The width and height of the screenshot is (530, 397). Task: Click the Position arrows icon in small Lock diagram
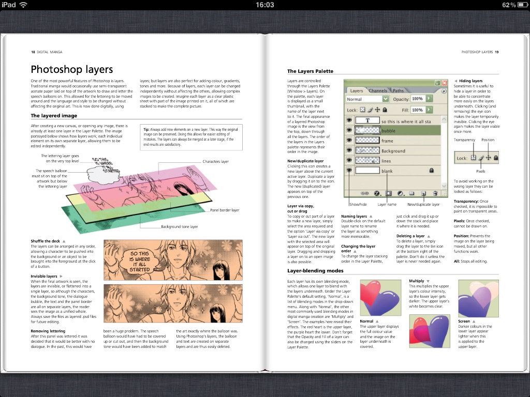pos(489,158)
